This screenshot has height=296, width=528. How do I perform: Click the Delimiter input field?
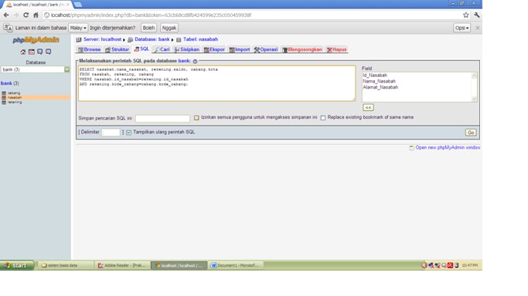[111, 133]
